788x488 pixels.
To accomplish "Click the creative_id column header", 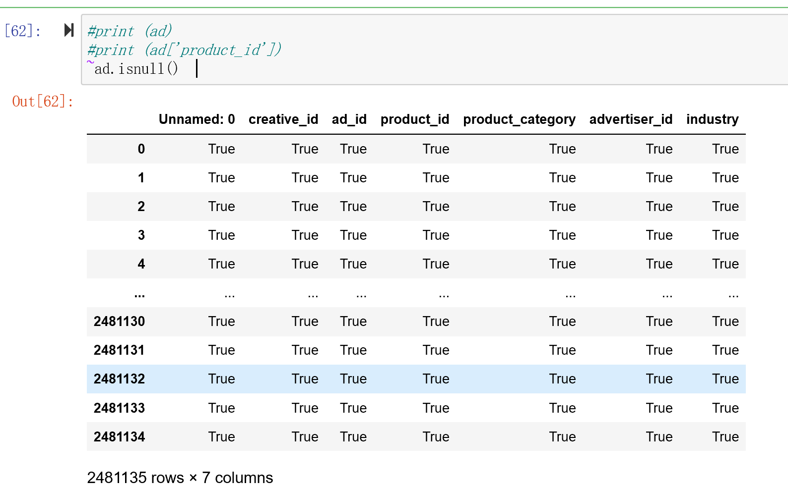I will (x=283, y=119).
